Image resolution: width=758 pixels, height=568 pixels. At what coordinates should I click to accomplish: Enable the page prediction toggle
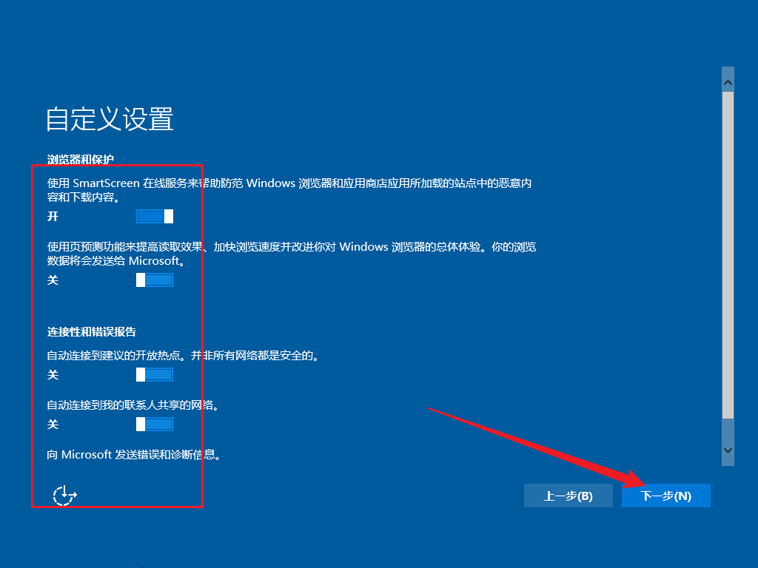tap(155, 280)
